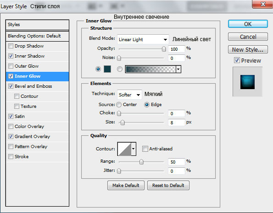The image size is (273, 213).
Task: Click the Size slider handle
Action: 123,122
